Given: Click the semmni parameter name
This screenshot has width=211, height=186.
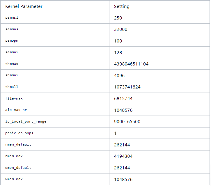Looking at the screenshot, I should [12, 52].
